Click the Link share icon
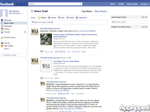 [x=59, y=18]
